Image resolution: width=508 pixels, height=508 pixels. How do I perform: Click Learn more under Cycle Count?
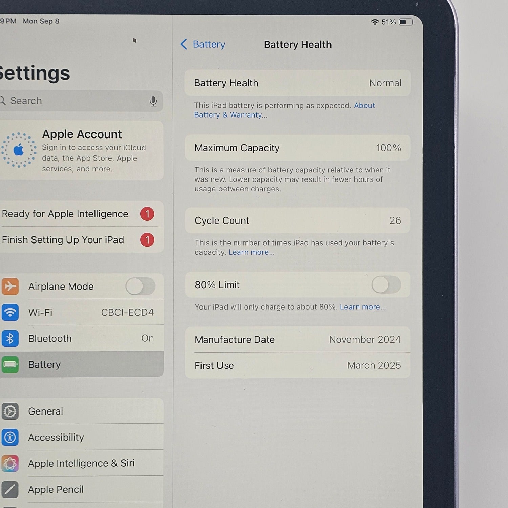[x=251, y=252]
